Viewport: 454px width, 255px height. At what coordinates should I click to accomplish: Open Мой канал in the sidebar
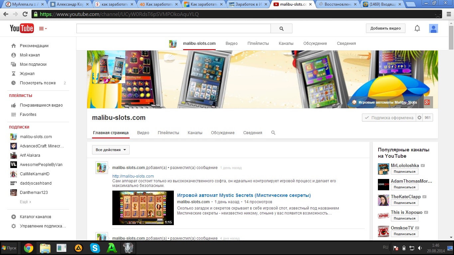point(30,55)
